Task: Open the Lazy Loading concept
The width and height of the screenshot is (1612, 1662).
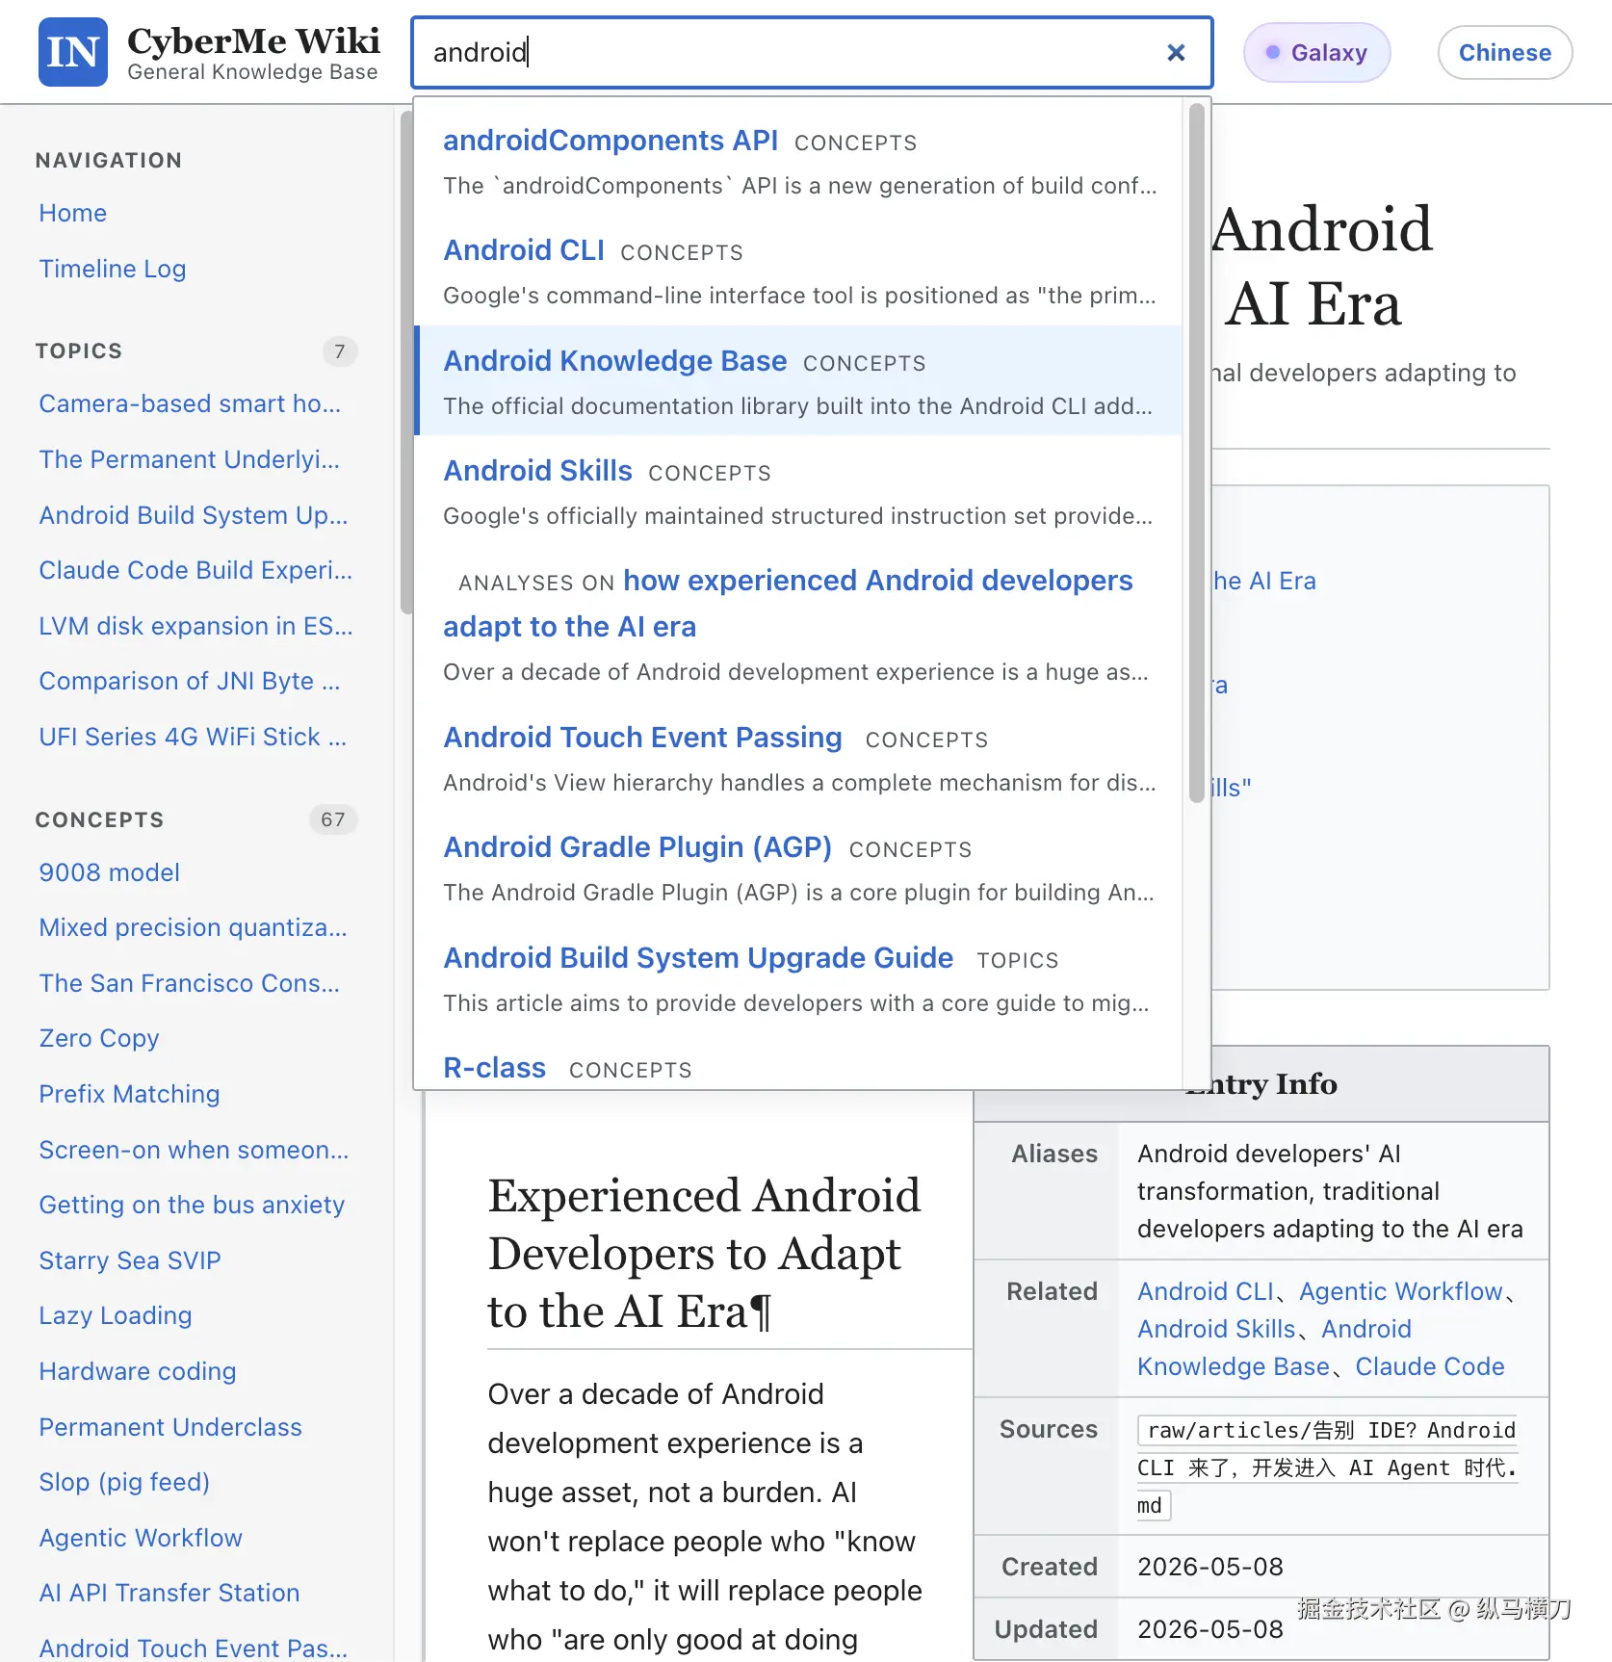Action: point(116,1315)
